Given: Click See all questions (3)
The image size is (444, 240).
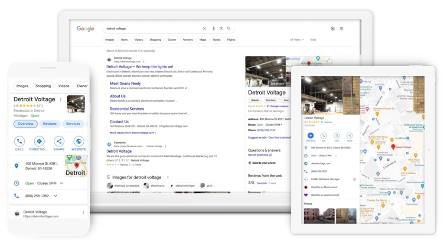Looking at the screenshot, I should [x=260, y=155].
